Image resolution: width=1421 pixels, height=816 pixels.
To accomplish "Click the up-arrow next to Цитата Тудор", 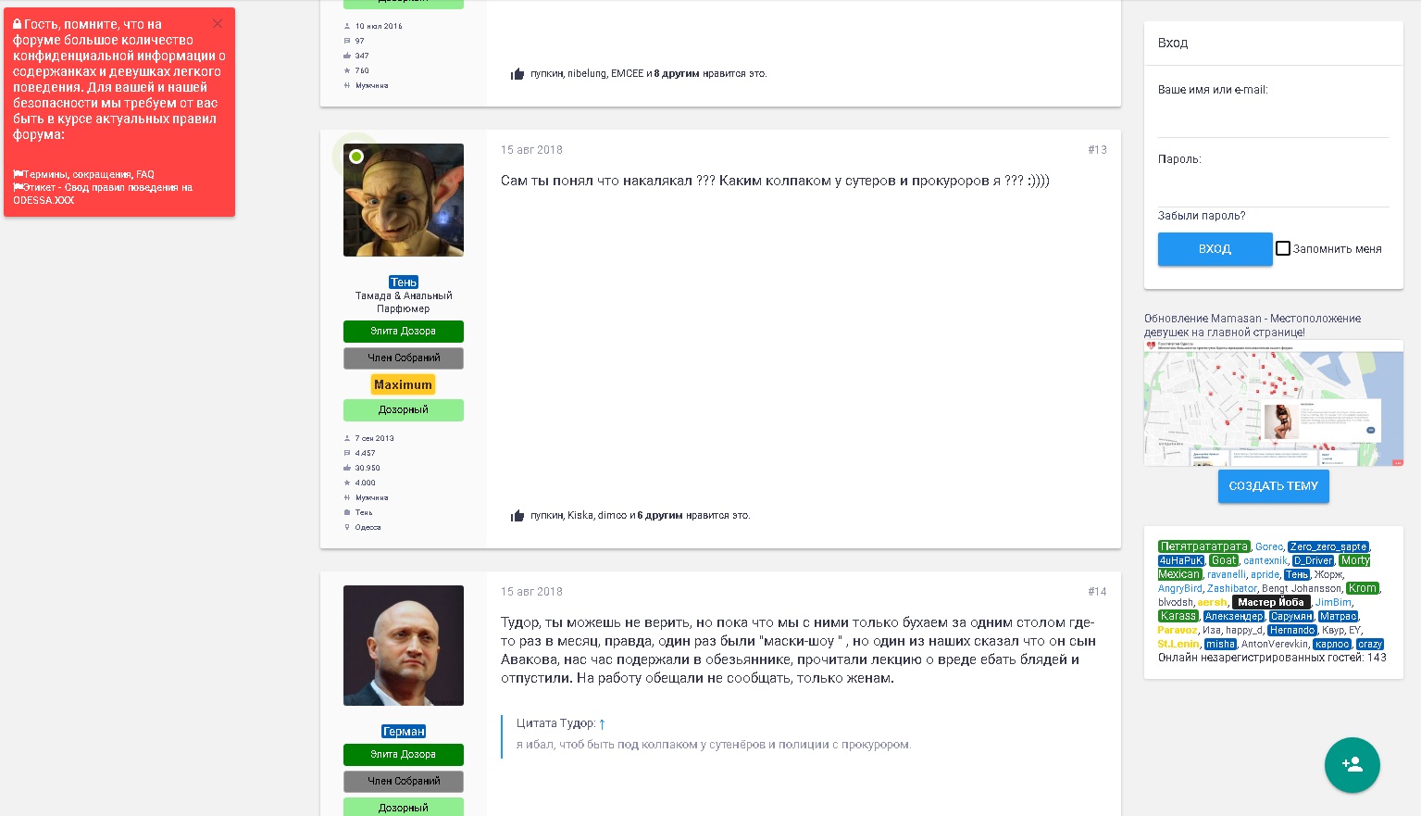I will tap(602, 724).
